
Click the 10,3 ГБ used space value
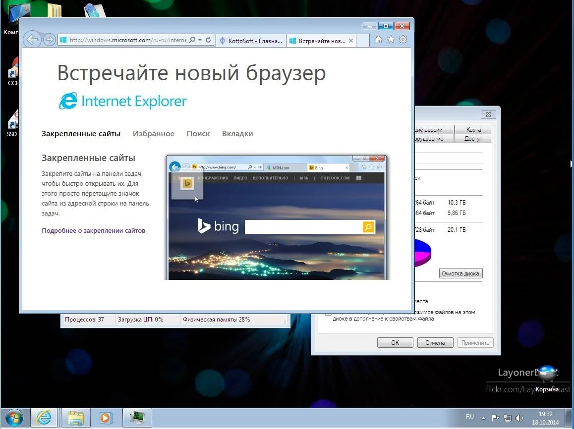pyautogui.click(x=457, y=202)
